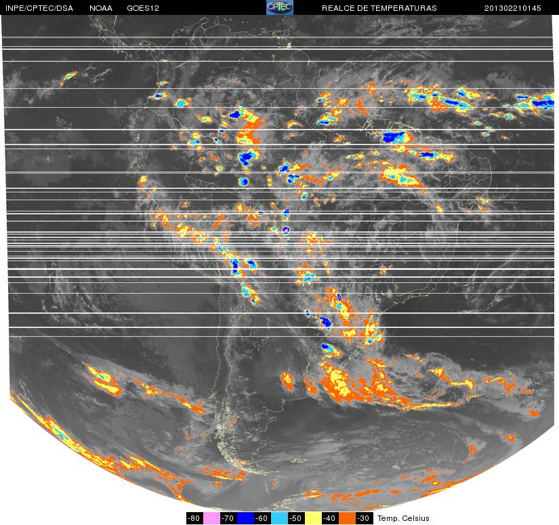
Task: Click the -50 legend value
Action: click(x=297, y=518)
